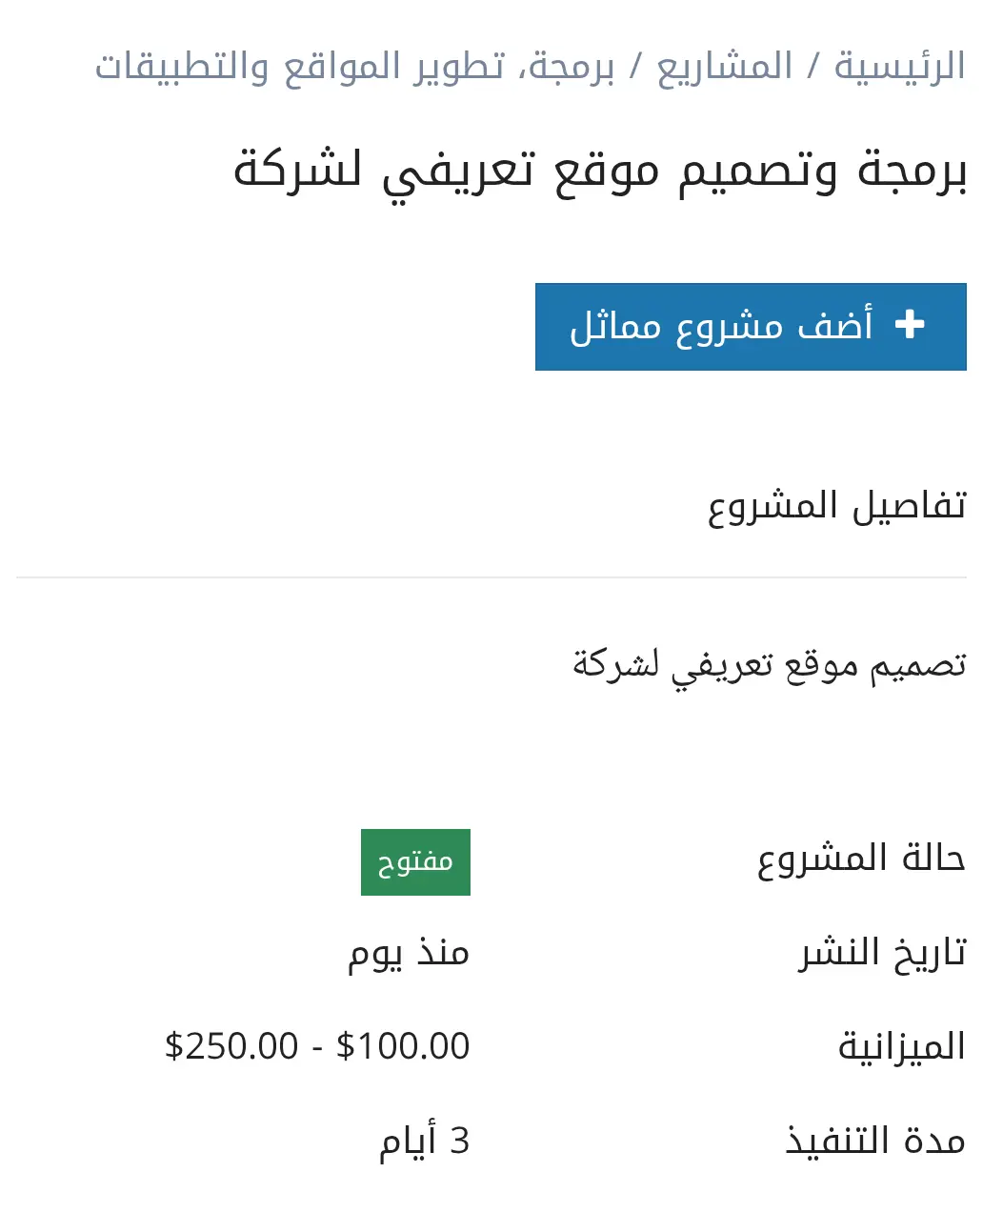Image resolution: width=1003 pixels, height=1213 pixels.
Task: Click the page title 'برمجة وتصميم موقع تعريفي لشركة'
Action: coord(600,172)
